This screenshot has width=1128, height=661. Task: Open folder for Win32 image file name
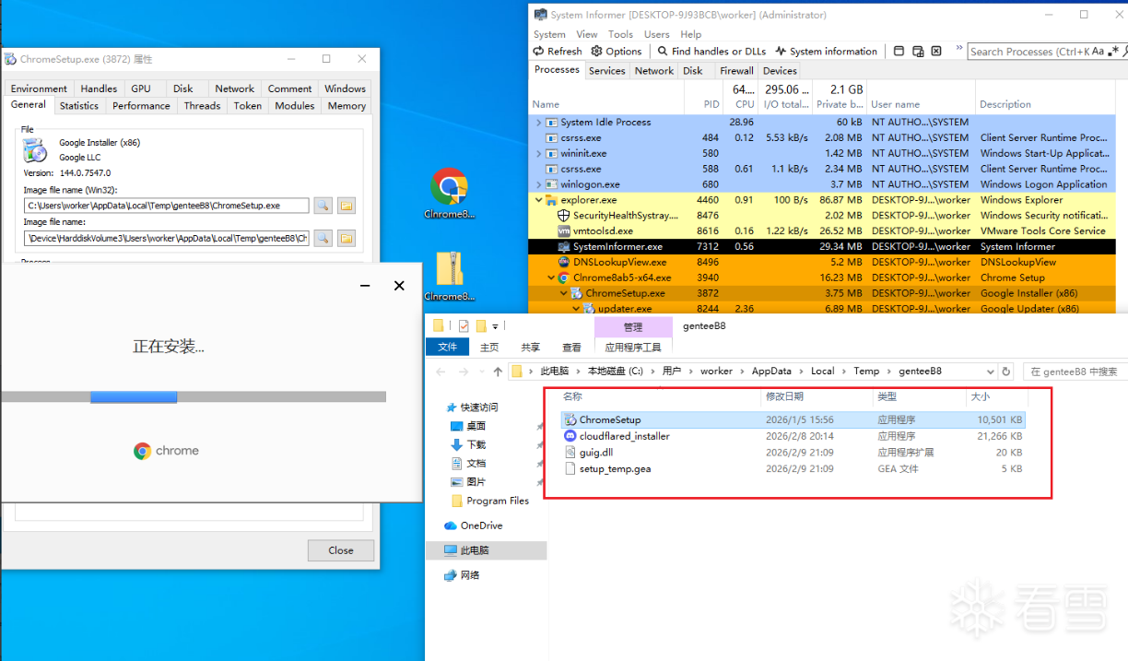[347, 206]
